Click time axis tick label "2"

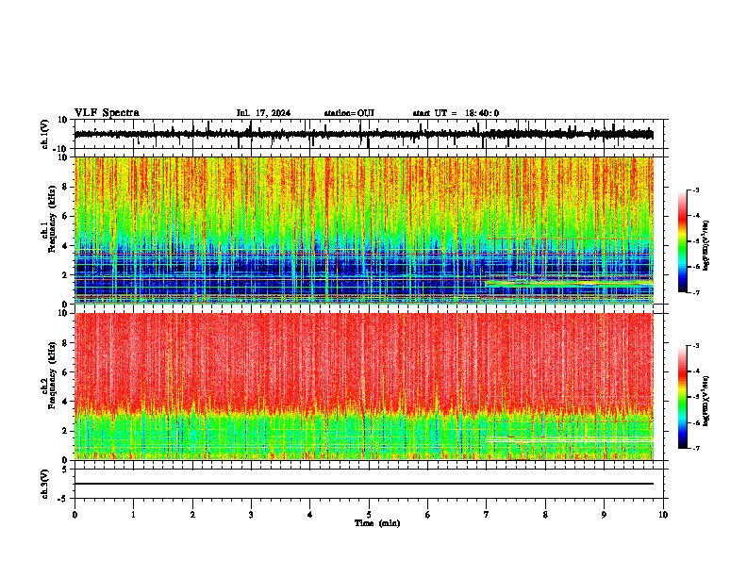click(x=192, y=515)
